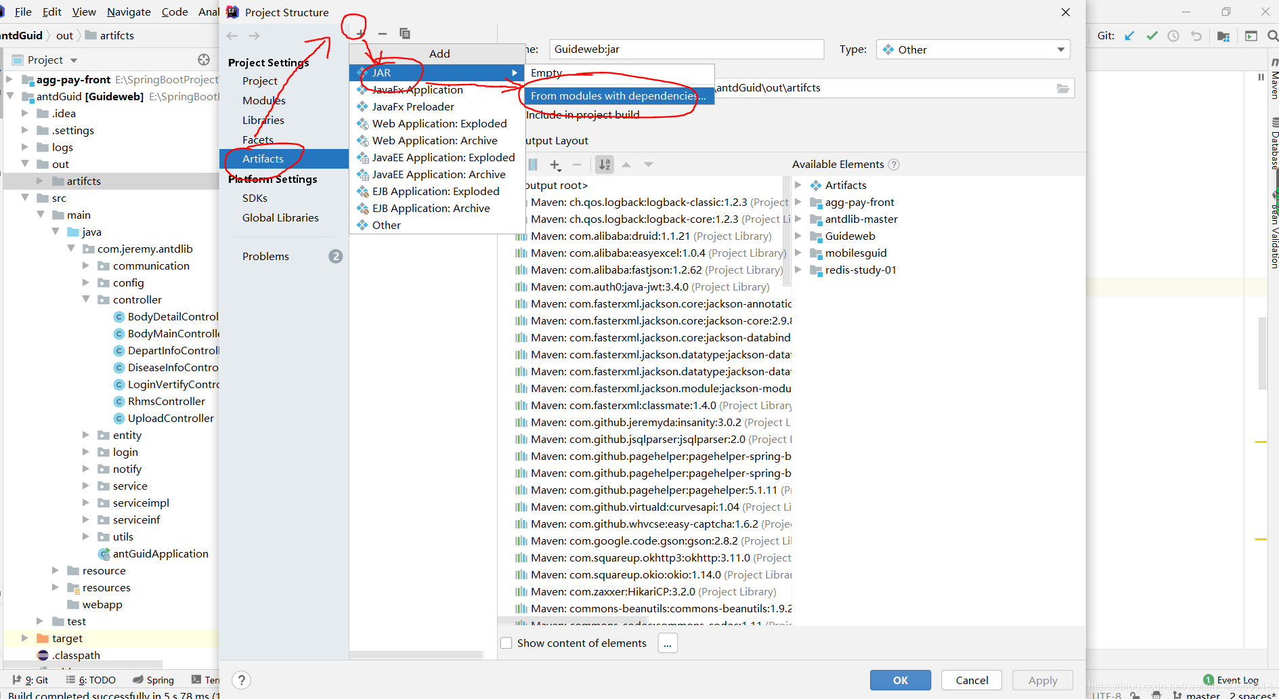The image size is (1279, 699).
Task: Click the artifact Name input field
Action: click(x=687, y=49)
